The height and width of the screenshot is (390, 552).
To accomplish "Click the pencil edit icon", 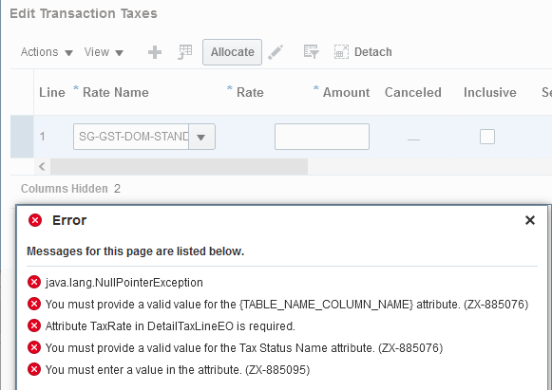I will coord(276,52).
